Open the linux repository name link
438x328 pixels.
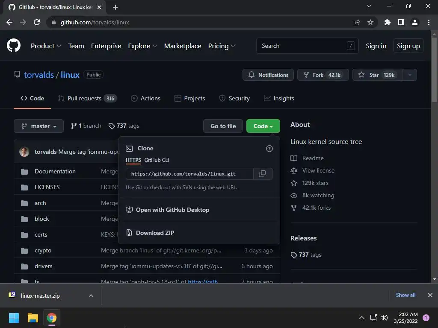click(70, 75)
